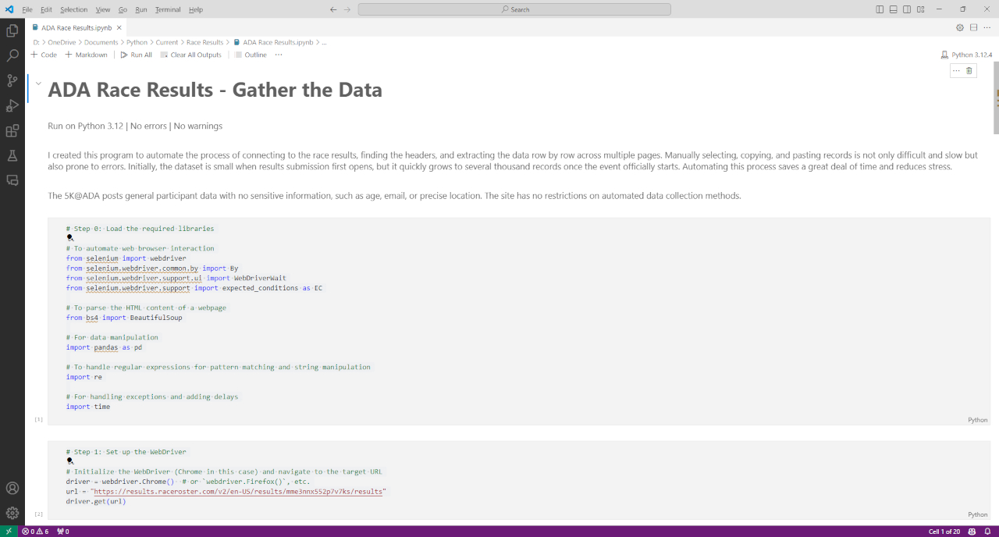
Task: Click the top title bar Search field
Action: coord(514,9)
